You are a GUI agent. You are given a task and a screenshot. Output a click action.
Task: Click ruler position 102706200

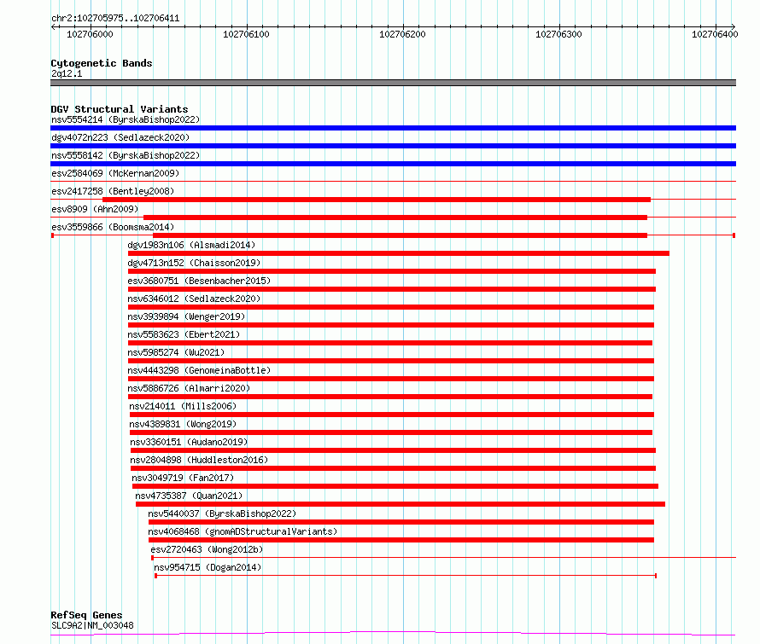pyautogui.click(x=403, y=34)
